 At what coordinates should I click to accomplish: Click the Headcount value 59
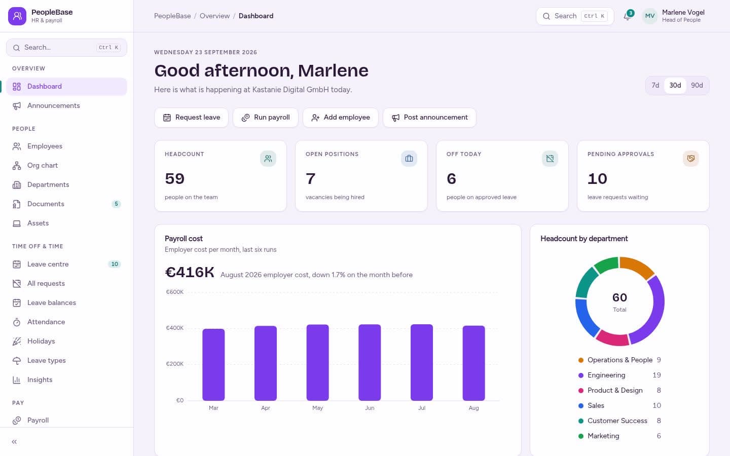point(175,179)
